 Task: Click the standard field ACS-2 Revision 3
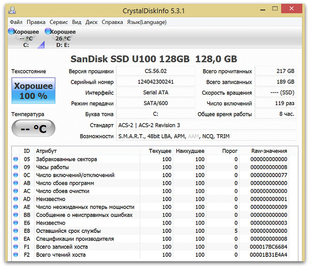(x=206, y=125)
